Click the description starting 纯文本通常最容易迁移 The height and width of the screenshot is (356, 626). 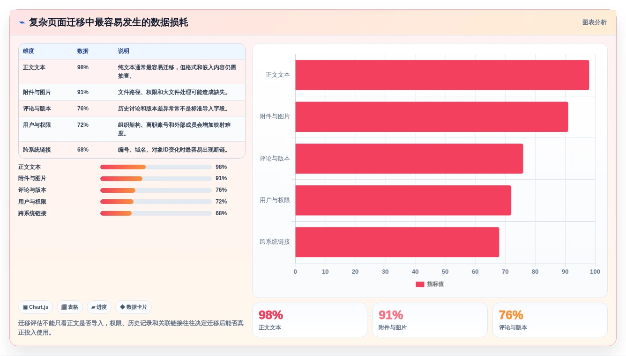177,72
